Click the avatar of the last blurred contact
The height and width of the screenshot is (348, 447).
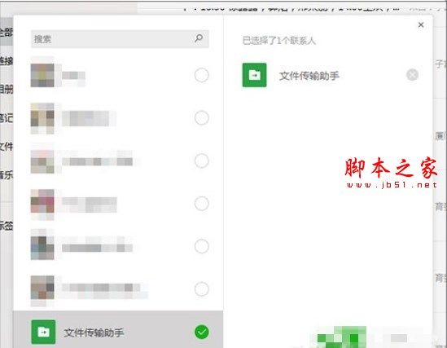[x=42, y=288]
